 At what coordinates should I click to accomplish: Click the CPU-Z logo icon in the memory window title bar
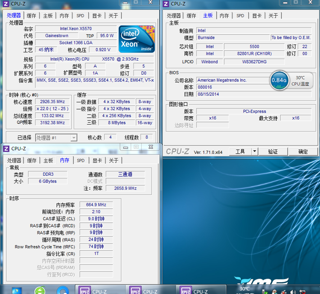point(6,148)
